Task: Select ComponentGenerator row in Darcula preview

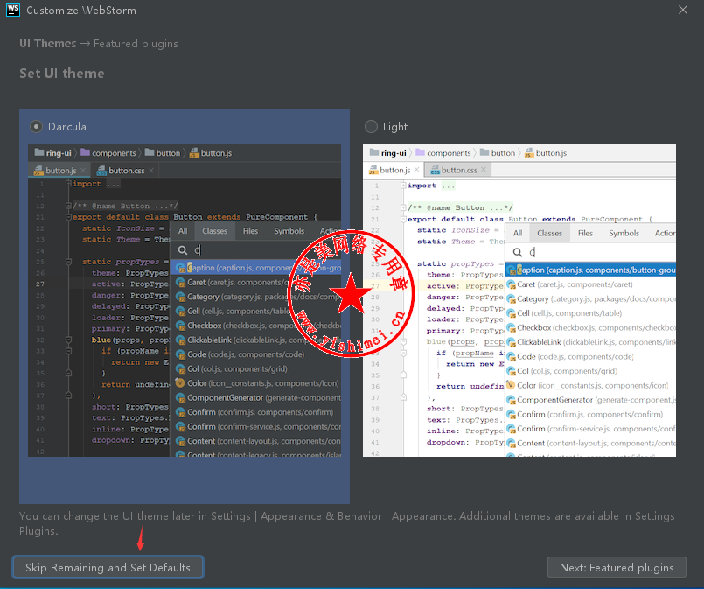Action: [256, 397]
